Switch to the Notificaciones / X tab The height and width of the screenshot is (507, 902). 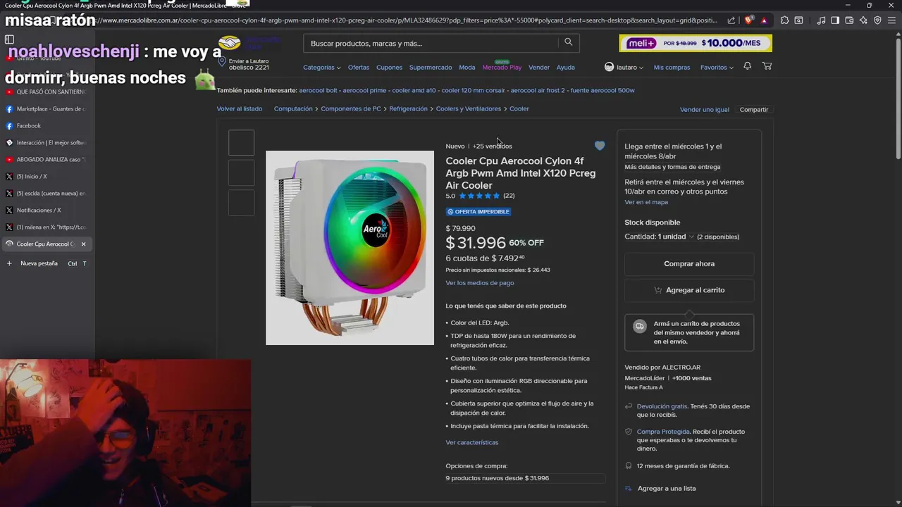pos(47,211)
